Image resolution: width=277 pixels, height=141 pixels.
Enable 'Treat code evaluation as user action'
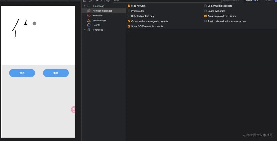tap(205, 21)
